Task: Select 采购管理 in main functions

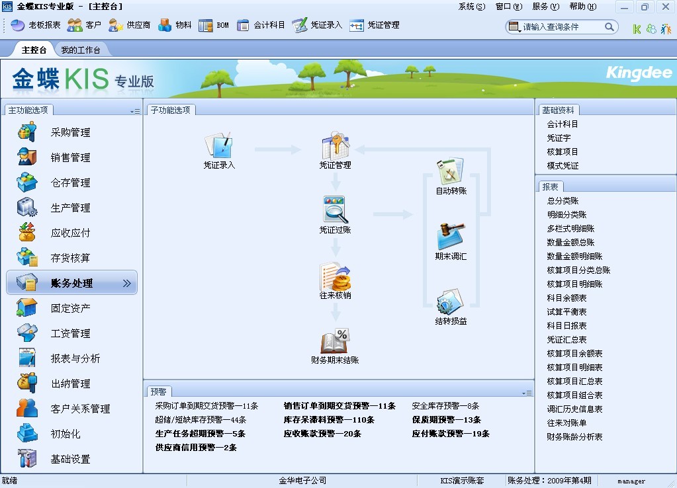Action: click(x=71, y=132)
